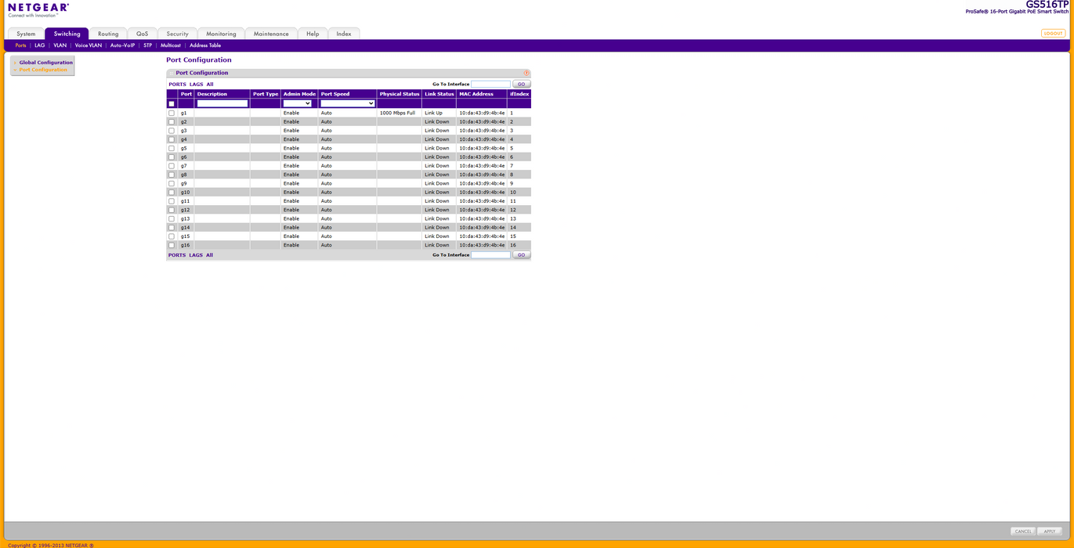This screenshot has width=1074, height=548.
Task: Click the panel grip icon beside Port Configuration title
Action: [x=172, y=73]
